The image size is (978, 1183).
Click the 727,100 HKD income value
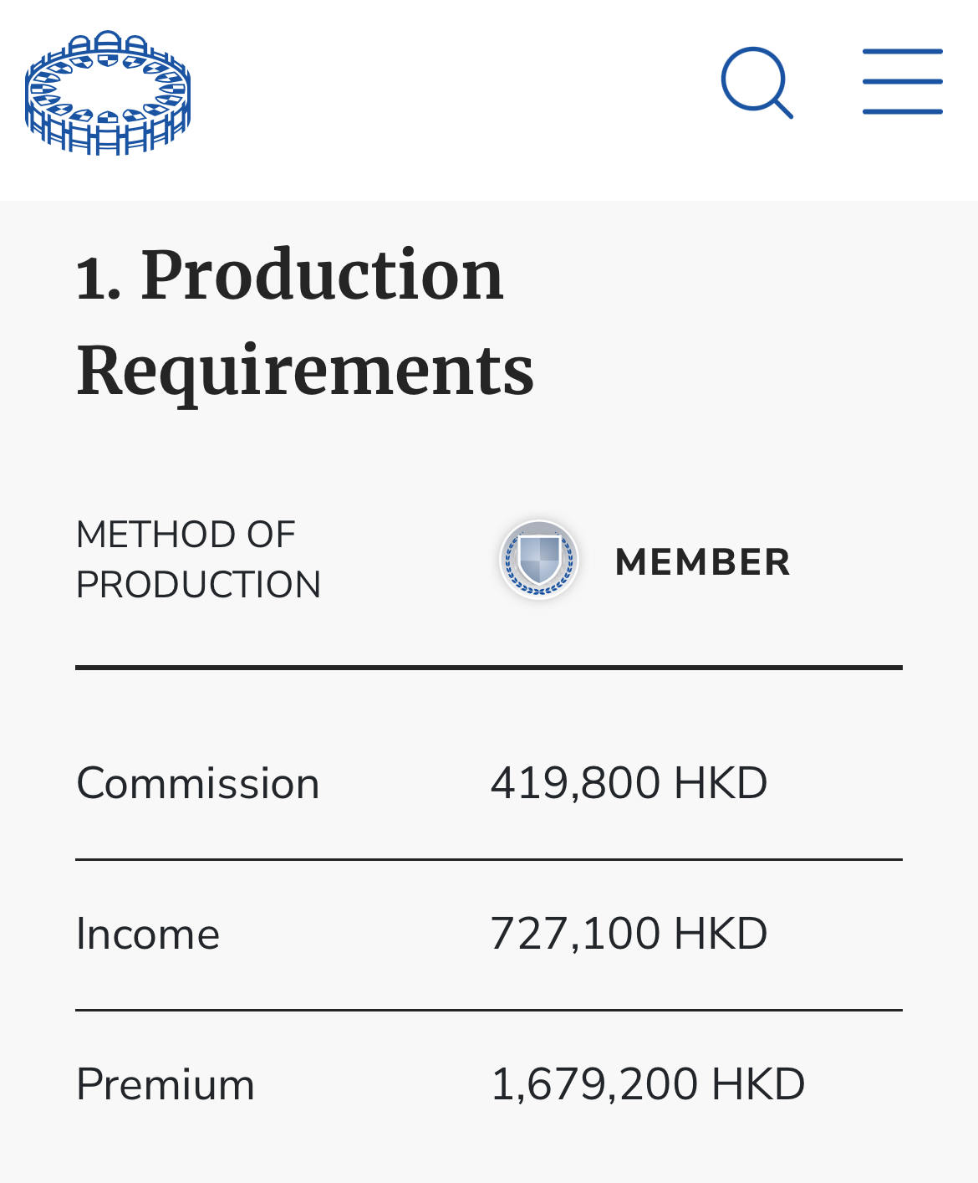coord(629,935)
